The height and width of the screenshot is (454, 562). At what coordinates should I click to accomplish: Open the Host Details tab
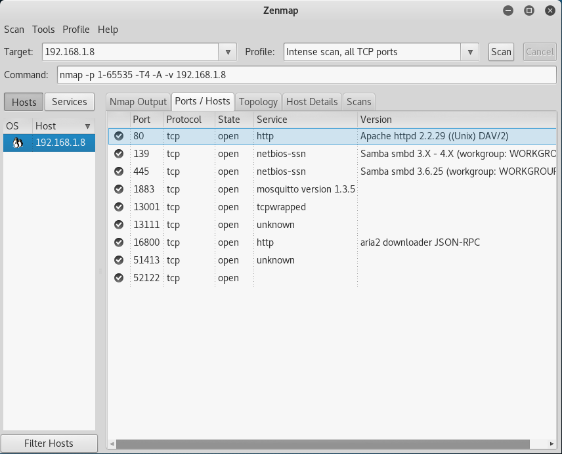pyautogui.click(x=312, y=102)
